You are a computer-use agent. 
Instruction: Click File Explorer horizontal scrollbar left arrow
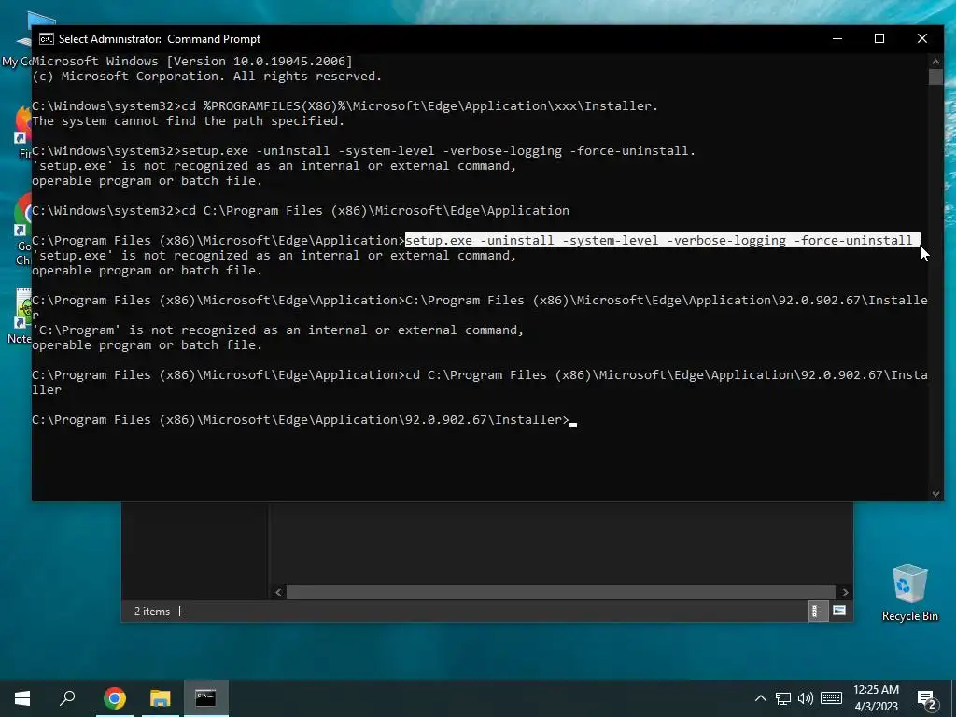pyautogui.click(x=278, y=592)
